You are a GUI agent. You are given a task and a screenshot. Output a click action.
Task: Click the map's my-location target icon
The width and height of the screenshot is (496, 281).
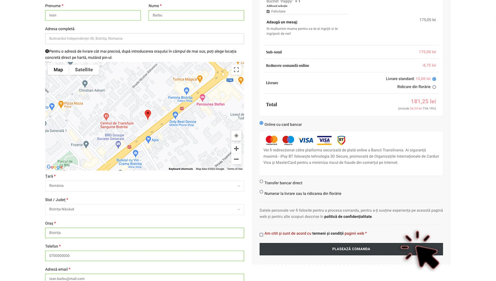pos(236,136)
